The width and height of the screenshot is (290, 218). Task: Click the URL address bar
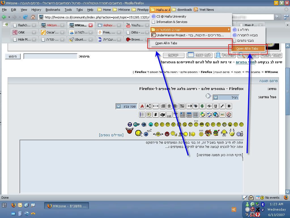click(97, 17)
